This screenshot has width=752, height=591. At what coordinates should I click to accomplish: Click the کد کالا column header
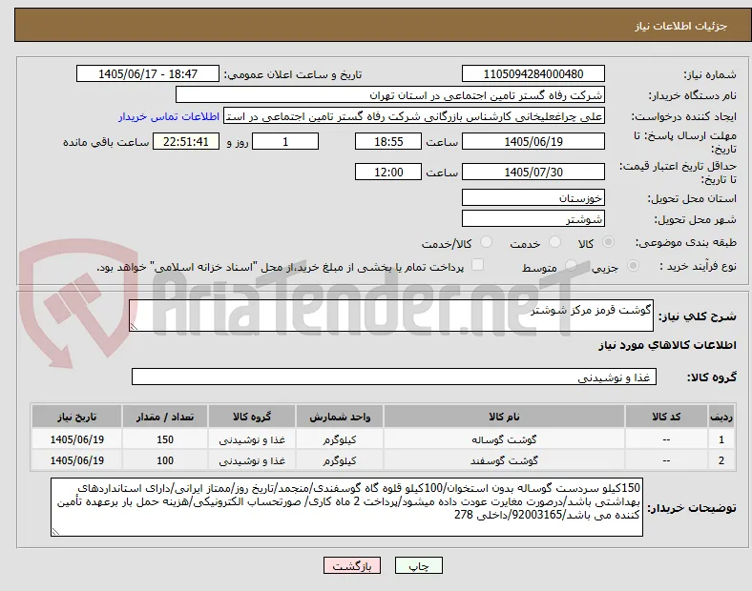[666, 417]
